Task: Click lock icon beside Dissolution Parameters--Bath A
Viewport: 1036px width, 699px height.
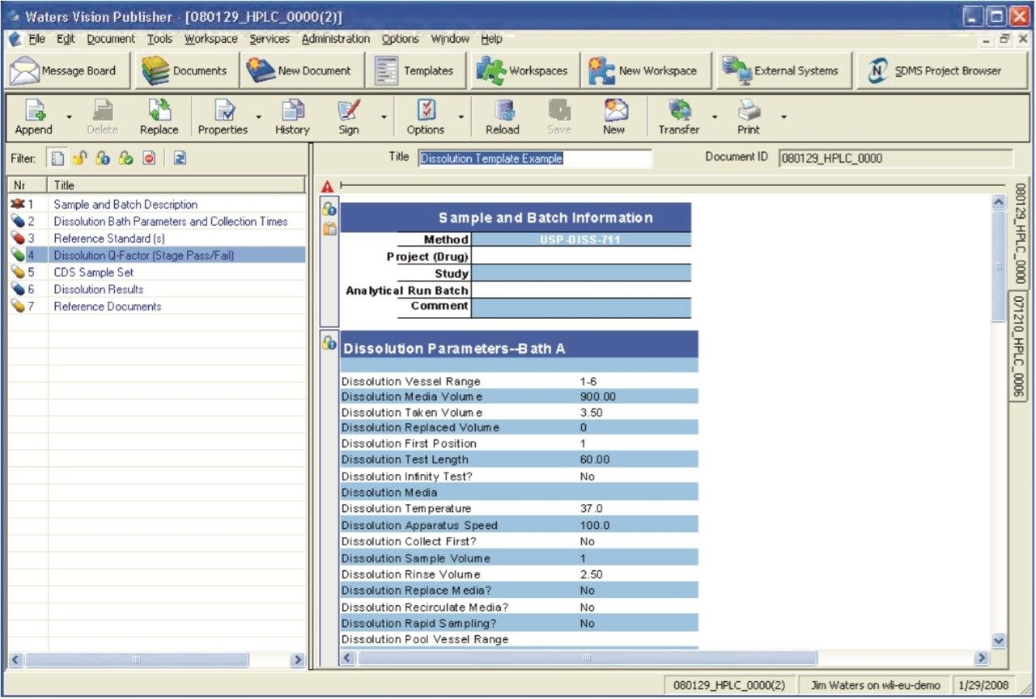Action: pyautogui.click(x=329, y=343)
